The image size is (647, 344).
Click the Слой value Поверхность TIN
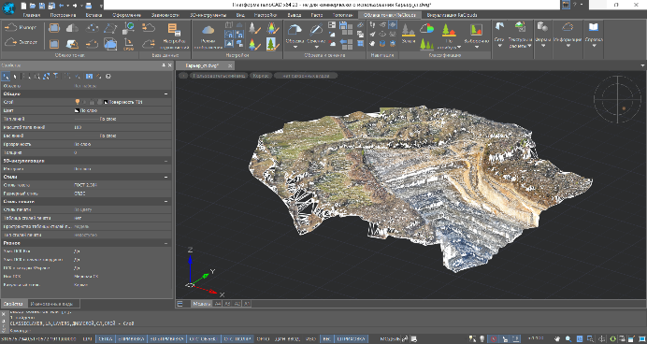(125, 102)
